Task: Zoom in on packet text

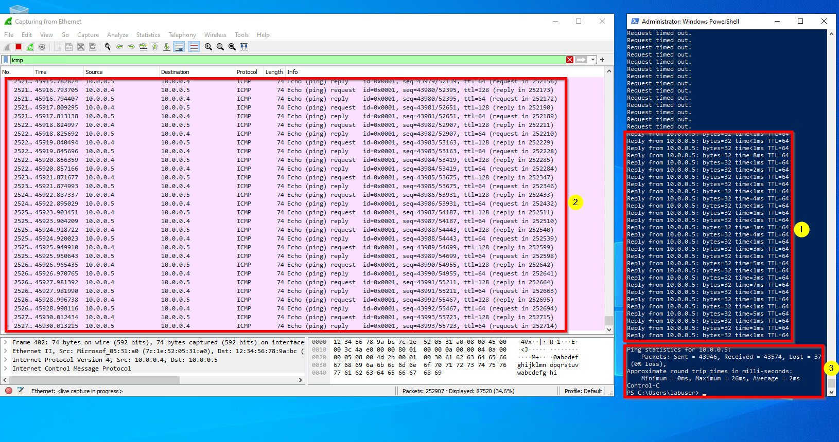Action: coord(208,47)
